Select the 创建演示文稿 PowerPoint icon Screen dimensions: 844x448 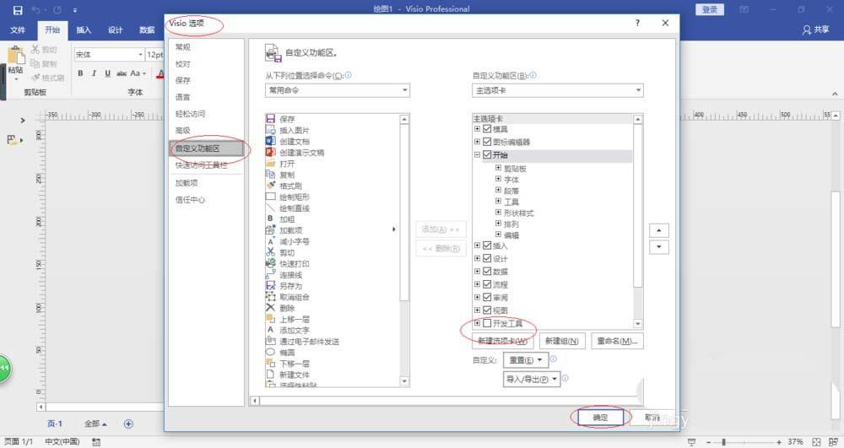(x=271, y=152)
